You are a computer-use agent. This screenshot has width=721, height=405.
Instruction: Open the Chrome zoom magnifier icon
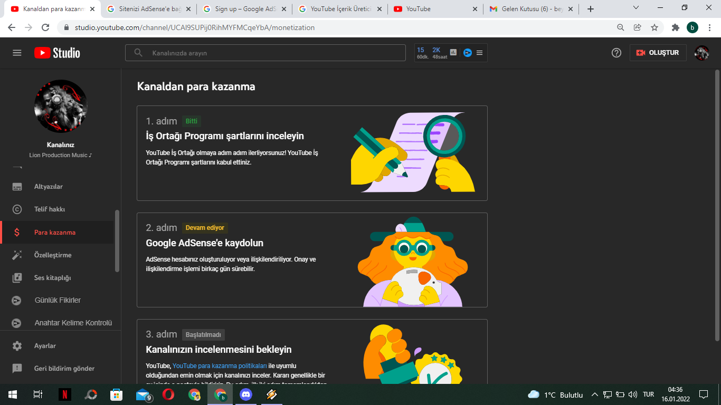[x=621, y=27]
